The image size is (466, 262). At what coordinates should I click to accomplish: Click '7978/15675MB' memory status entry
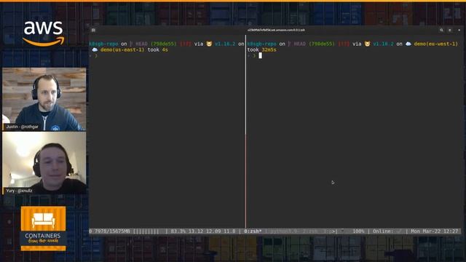point(112,231)
